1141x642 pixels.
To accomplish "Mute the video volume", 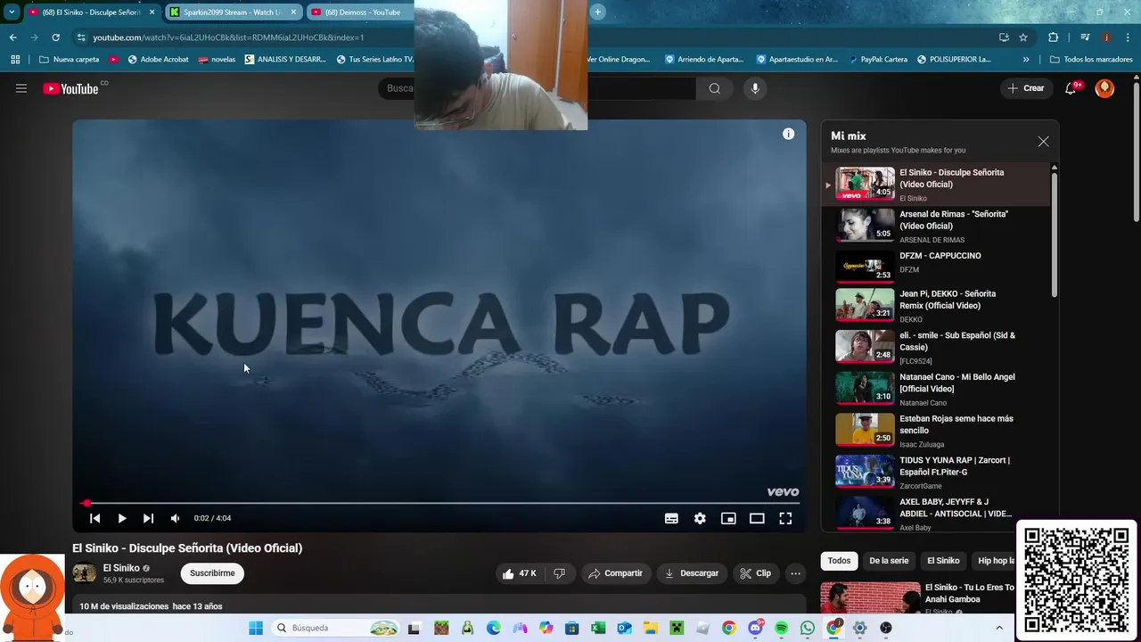I will (x=175, y=518).
